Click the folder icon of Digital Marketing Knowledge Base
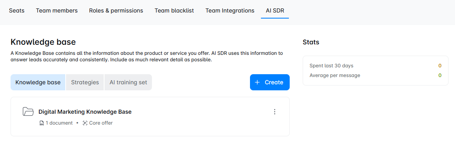 point(28,112)
